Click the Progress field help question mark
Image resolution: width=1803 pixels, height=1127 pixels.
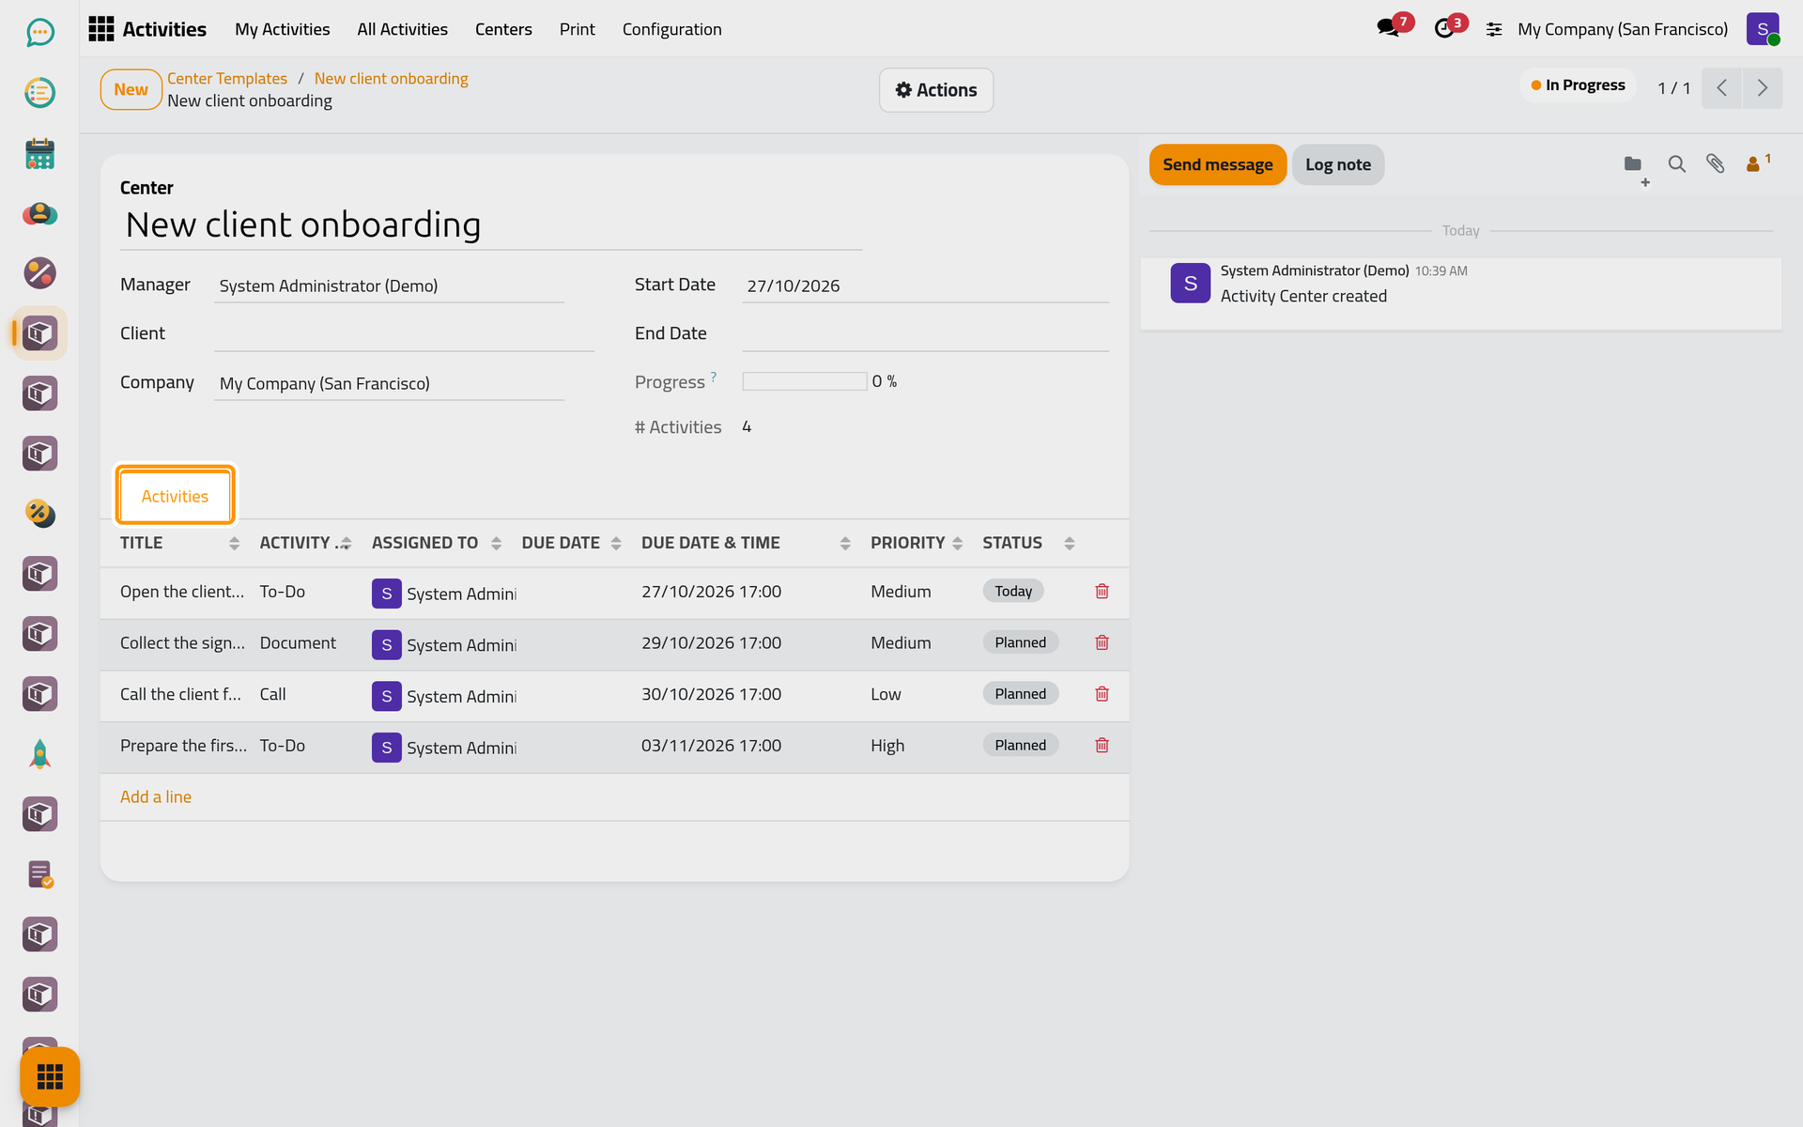pyautogui.click(x=714, y=377)
